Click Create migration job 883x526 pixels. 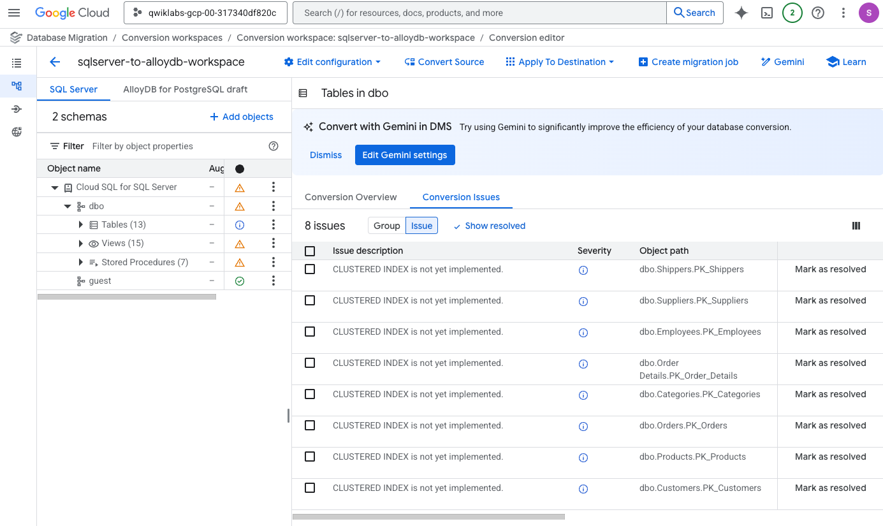(x=688, y=62)
